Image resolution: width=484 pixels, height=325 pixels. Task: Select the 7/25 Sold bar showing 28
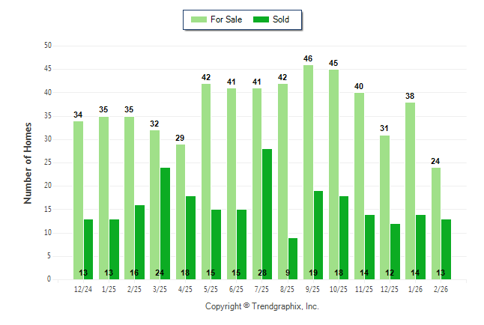point(267,214)
